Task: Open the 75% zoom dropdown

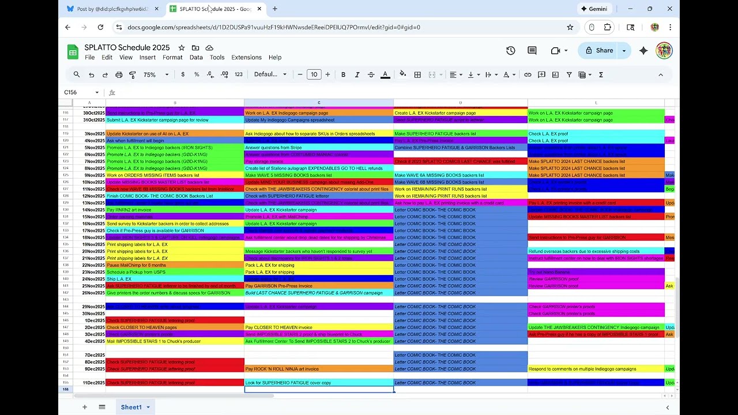Action: click(x=156, y=74)
